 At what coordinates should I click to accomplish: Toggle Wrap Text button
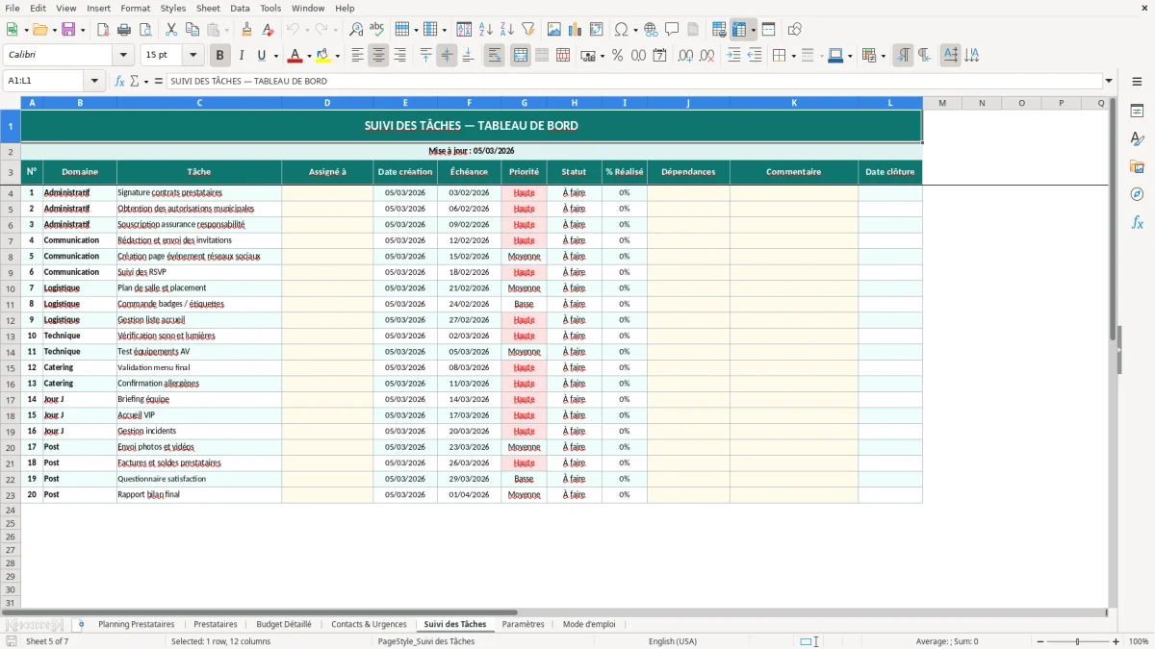click(x=494, y=56)
